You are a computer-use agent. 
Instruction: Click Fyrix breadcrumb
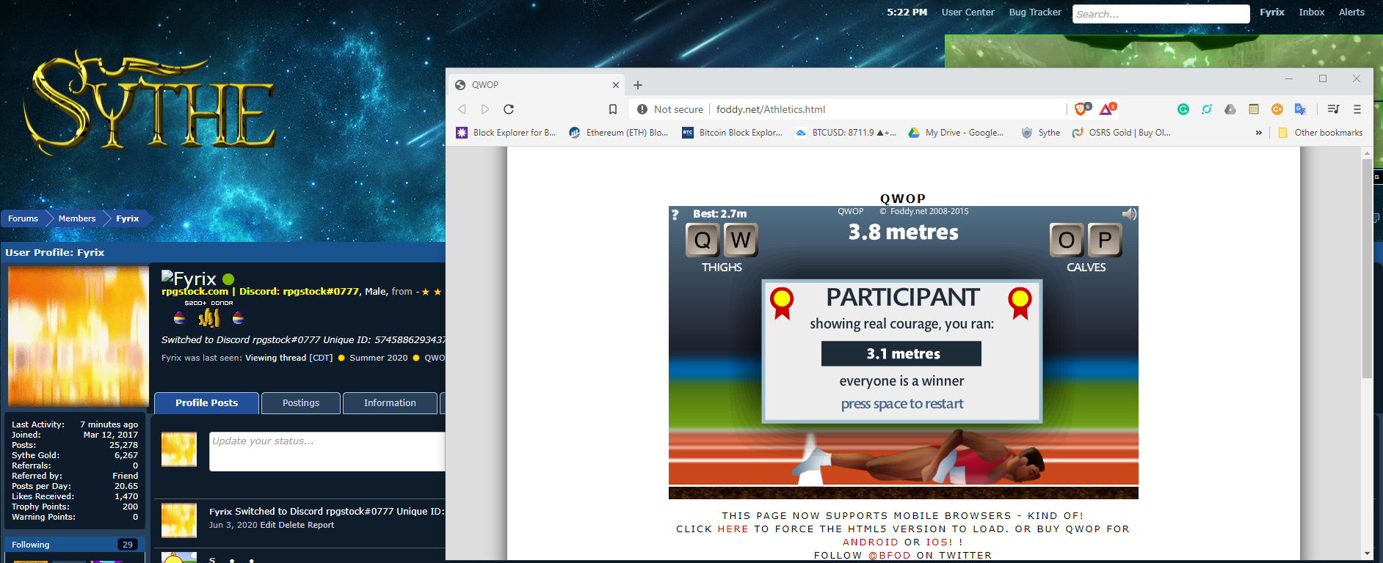(x=128, y=218)
